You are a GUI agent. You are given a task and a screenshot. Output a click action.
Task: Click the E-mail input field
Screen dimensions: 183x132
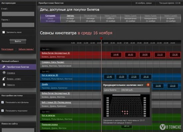pos(18,14)
